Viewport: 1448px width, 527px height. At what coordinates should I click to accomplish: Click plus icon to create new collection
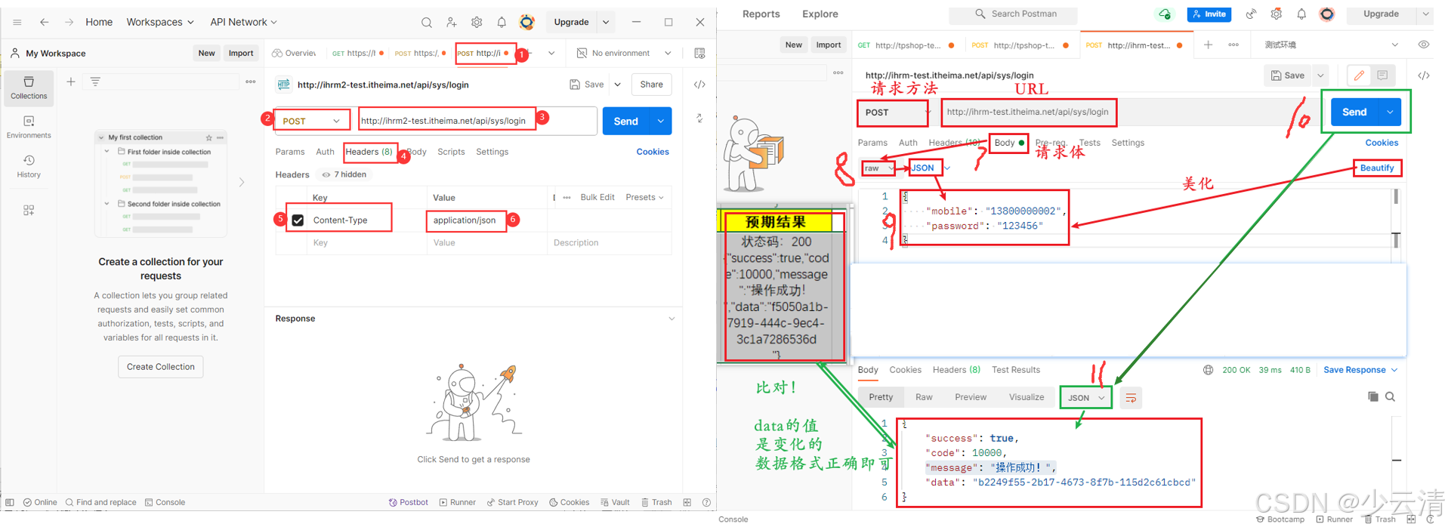pyautogui.click(x=71, y=82)
